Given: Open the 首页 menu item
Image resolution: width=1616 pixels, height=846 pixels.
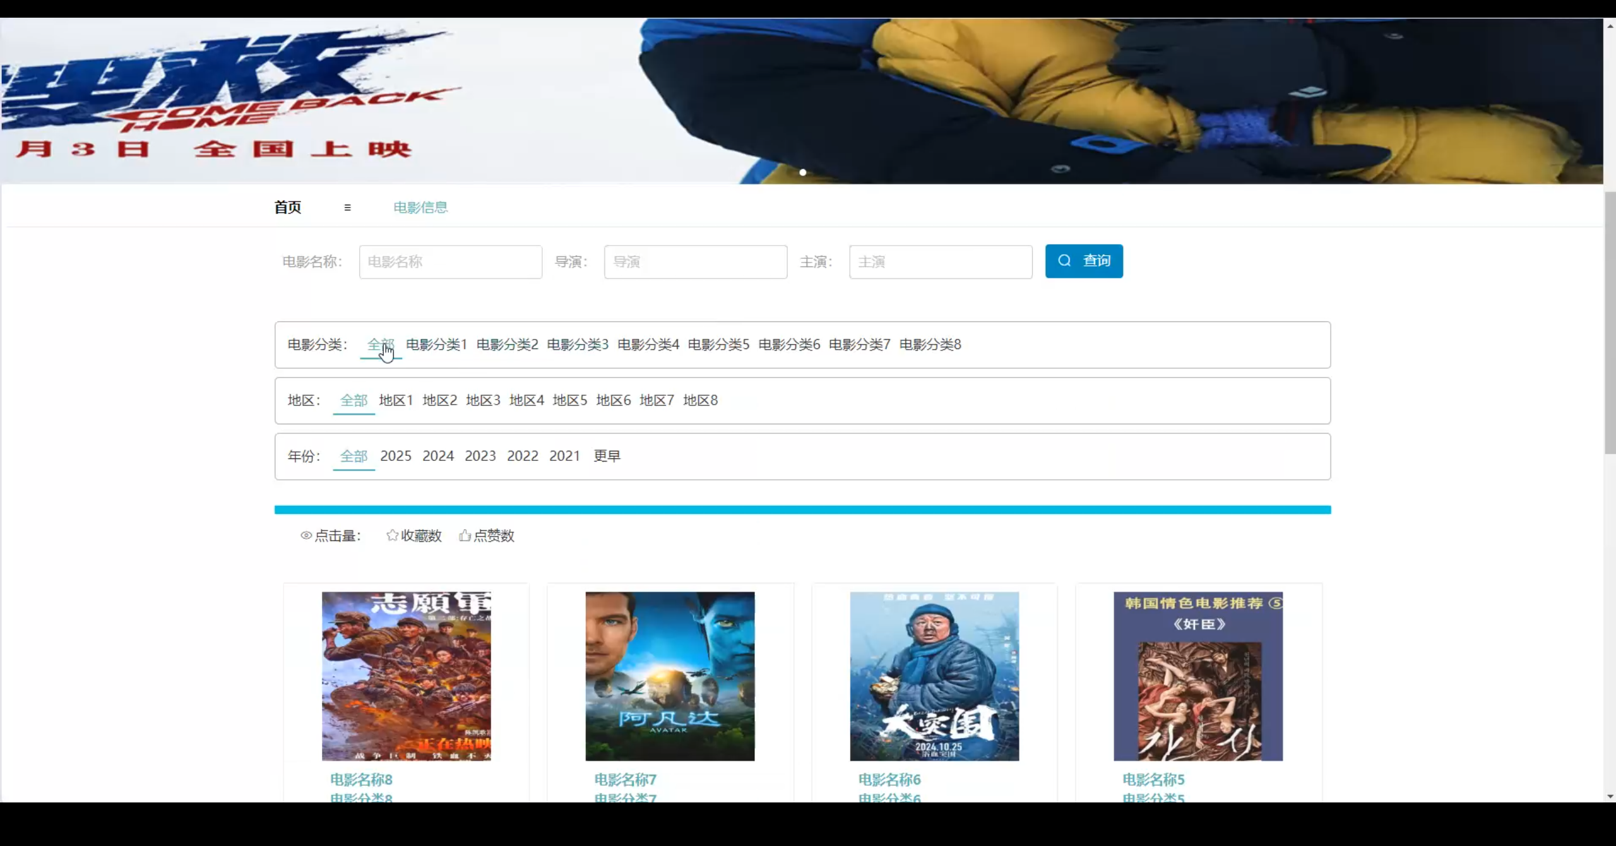Looking at the screenshot, I should [x=287, y=206].
